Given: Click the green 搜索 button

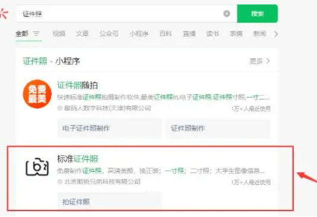Looking at the screenshot, I should (258, 14).
